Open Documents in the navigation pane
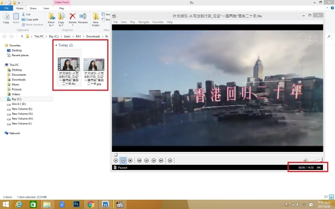Image resolution: width=335 pixels, height=209 pixels. point(19,75)
